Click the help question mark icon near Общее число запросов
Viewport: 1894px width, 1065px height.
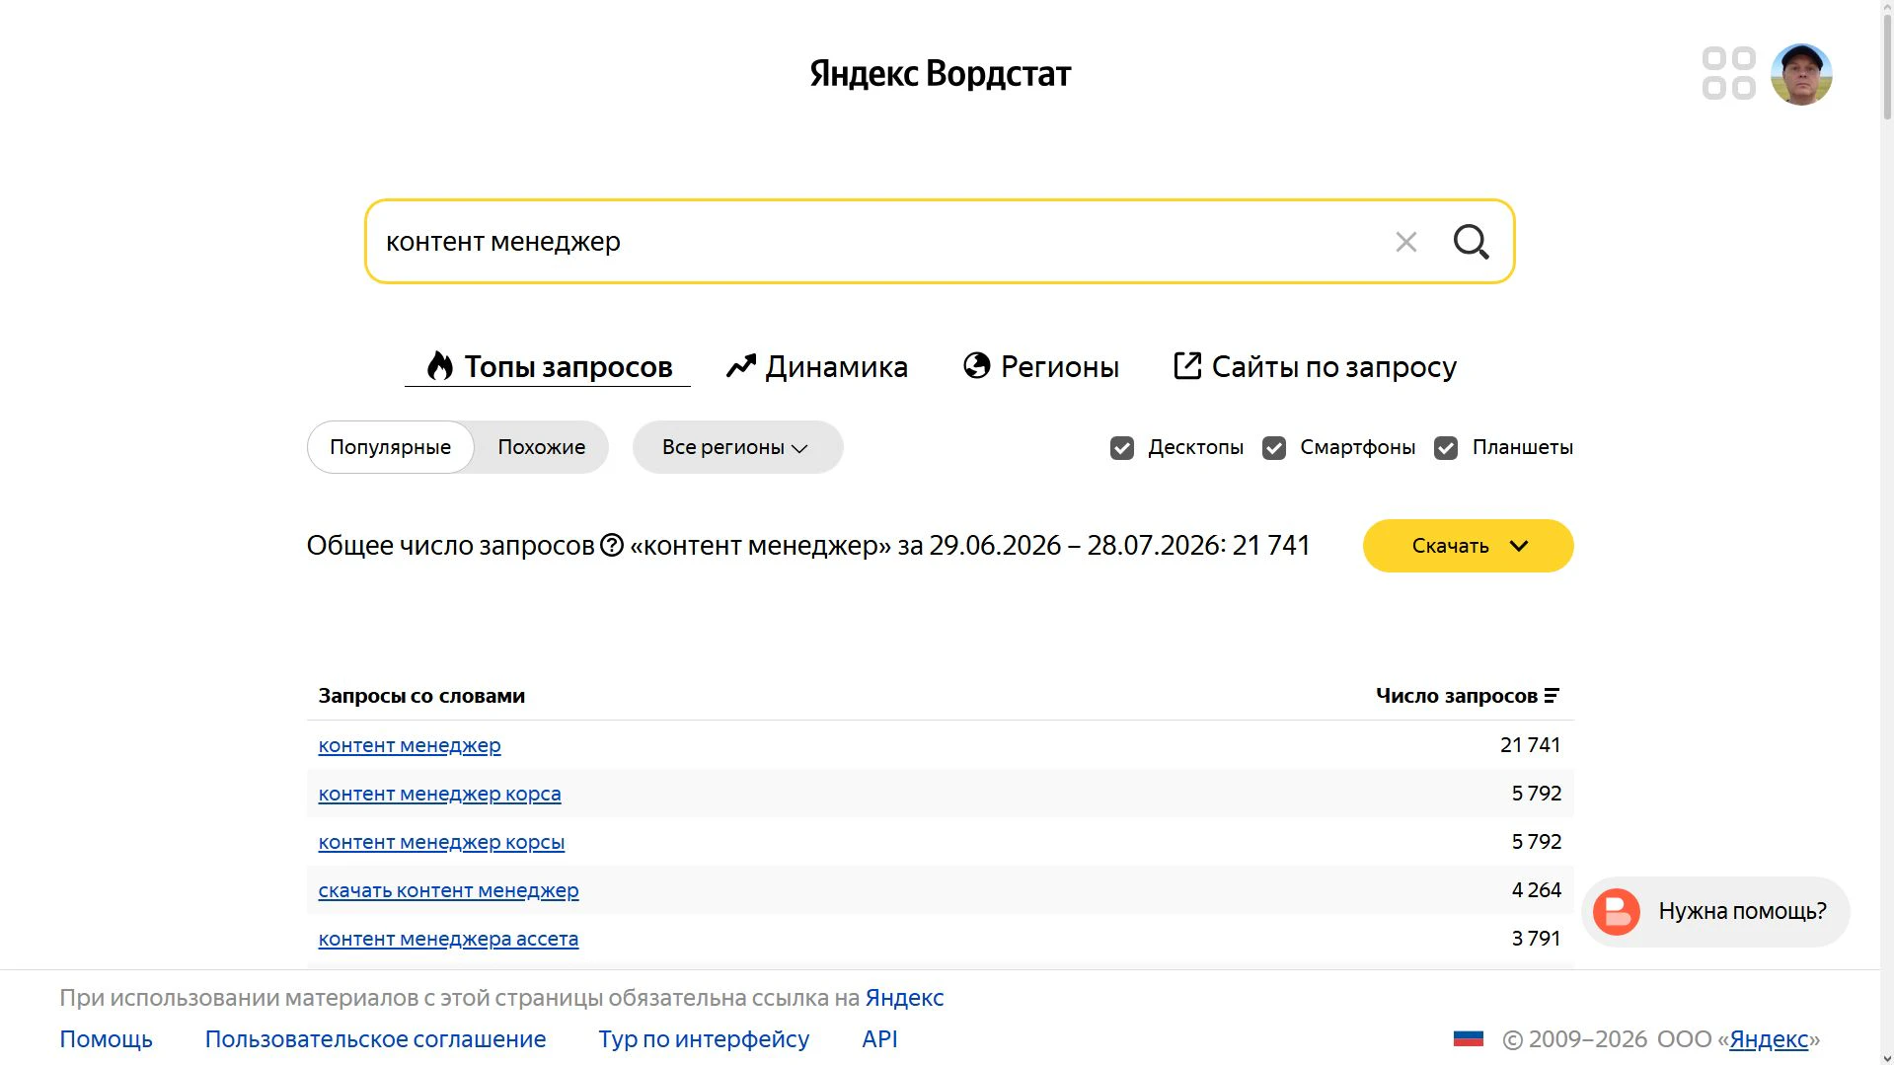[x=612, y=545]
